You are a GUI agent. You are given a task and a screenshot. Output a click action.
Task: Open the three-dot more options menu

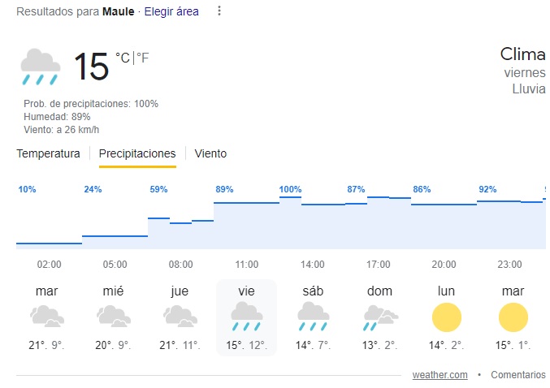tap(219, 12)
